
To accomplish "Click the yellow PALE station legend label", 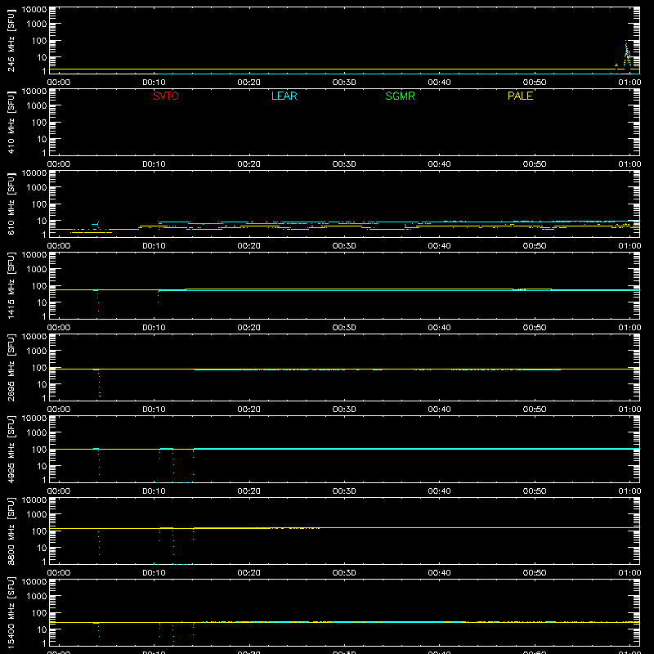I will [520, 96].
